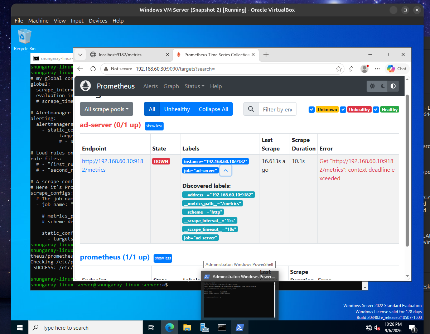Screen dimensions: 430x334
Task: Collapse prometheus pool with show less
Action: (x=163, y=258)
